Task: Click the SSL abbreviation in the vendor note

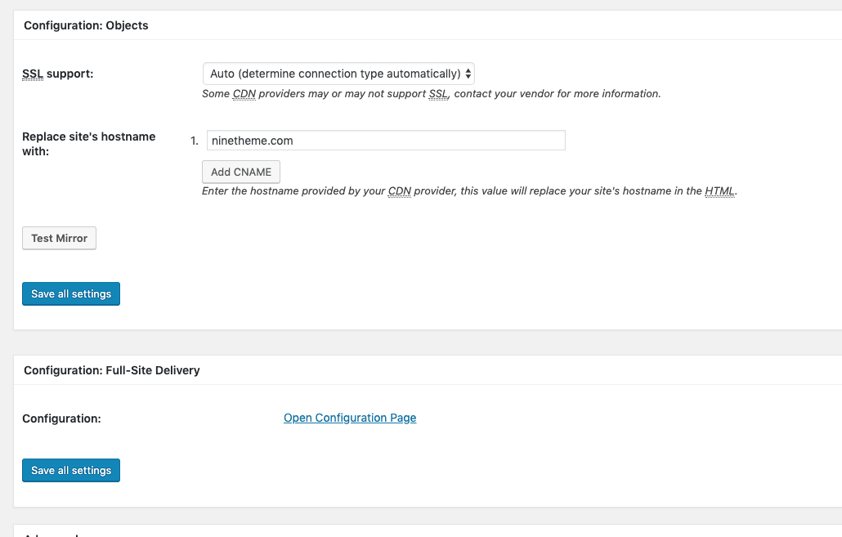Action: tap(438, 94)
